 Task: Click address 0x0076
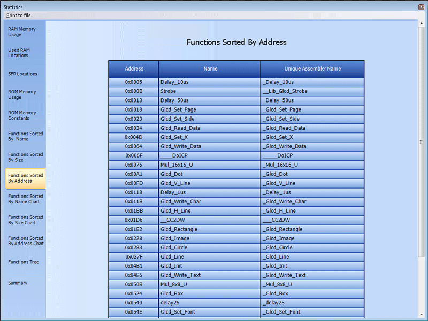click(x=133, y=165)
